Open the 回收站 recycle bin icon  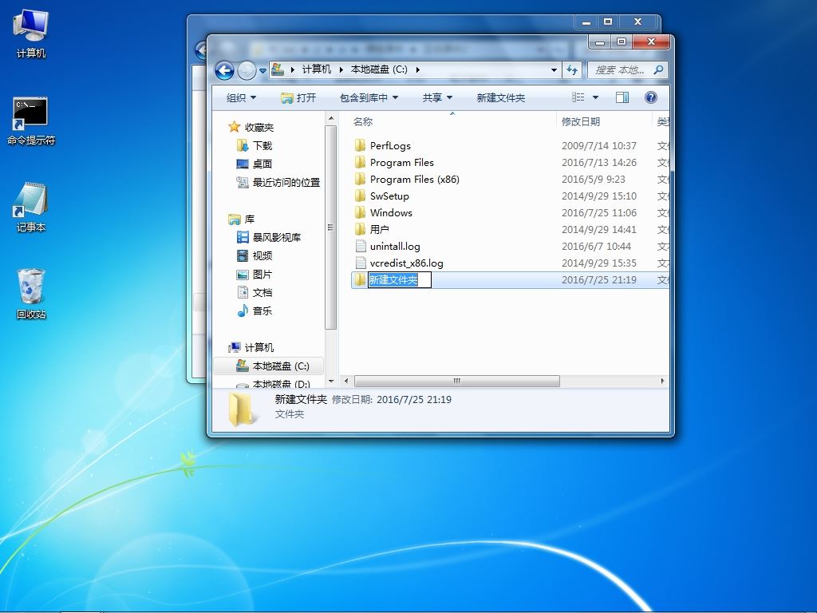[31, 294]
